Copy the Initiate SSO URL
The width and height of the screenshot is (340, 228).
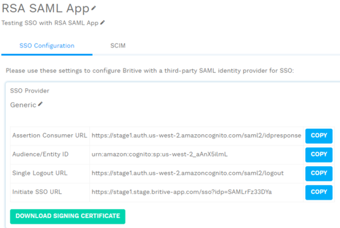[x=318, y=193]
